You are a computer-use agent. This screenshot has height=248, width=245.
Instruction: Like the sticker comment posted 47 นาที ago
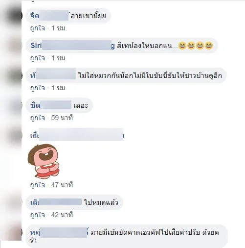pyautogui.click(x=38, y=185)
